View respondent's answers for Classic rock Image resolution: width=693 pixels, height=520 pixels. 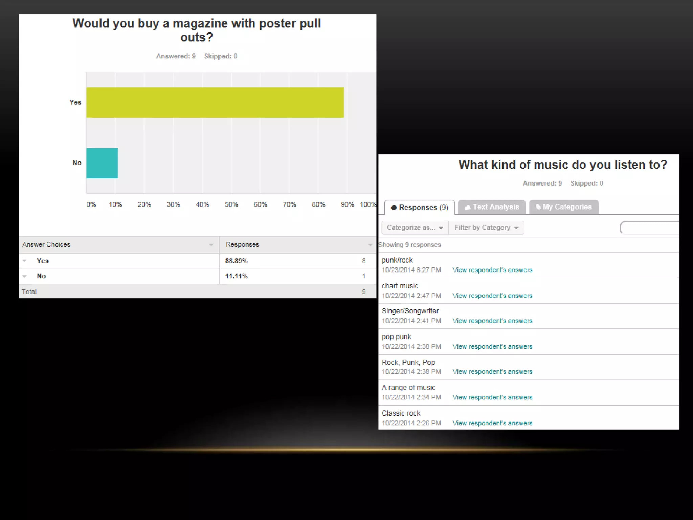[x=492, y=423]
